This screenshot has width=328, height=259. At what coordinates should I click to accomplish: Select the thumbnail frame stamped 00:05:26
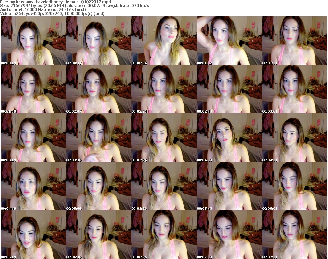point(164,186)
